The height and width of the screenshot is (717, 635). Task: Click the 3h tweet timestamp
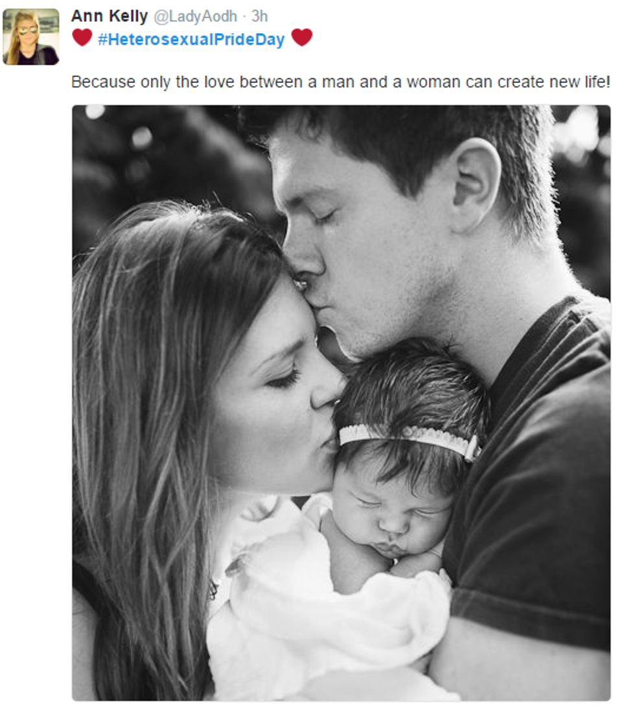[x=259, y=16]
